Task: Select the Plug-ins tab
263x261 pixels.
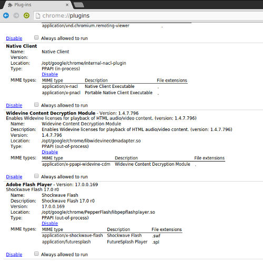Action: (x=37, y=5)
